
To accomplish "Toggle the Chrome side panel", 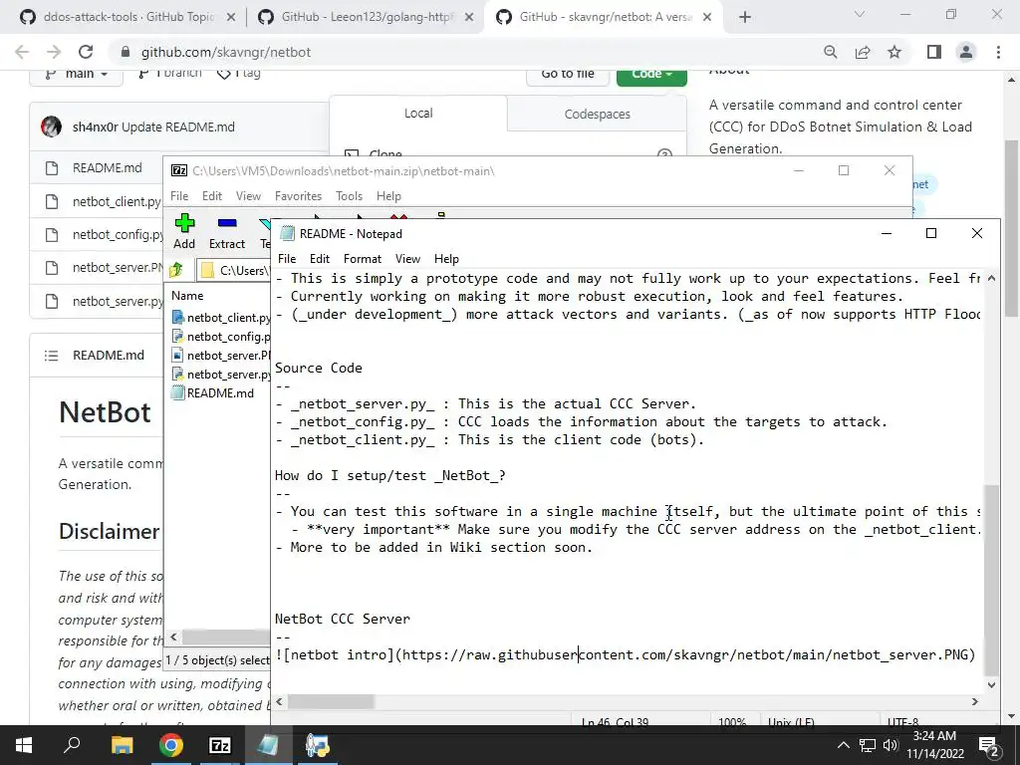I will tap(934, 52).
